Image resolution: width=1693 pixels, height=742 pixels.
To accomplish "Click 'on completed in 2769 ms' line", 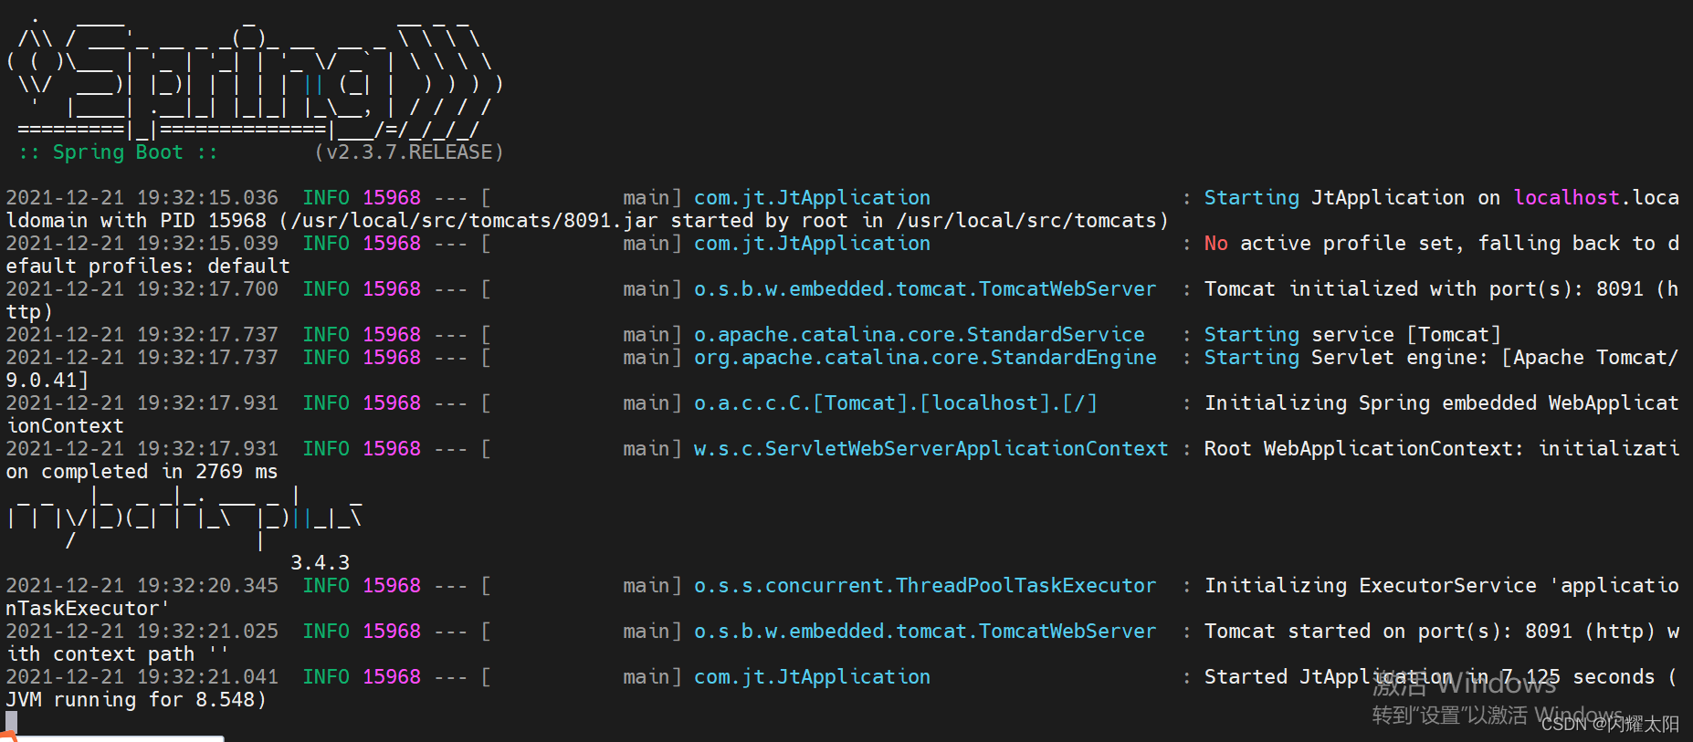I will coord(142,472).
